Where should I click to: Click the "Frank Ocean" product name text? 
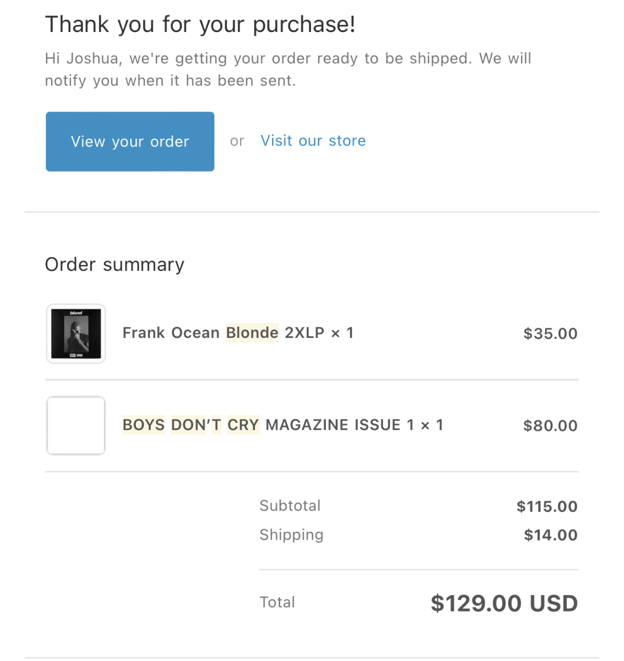pos(171,333)
